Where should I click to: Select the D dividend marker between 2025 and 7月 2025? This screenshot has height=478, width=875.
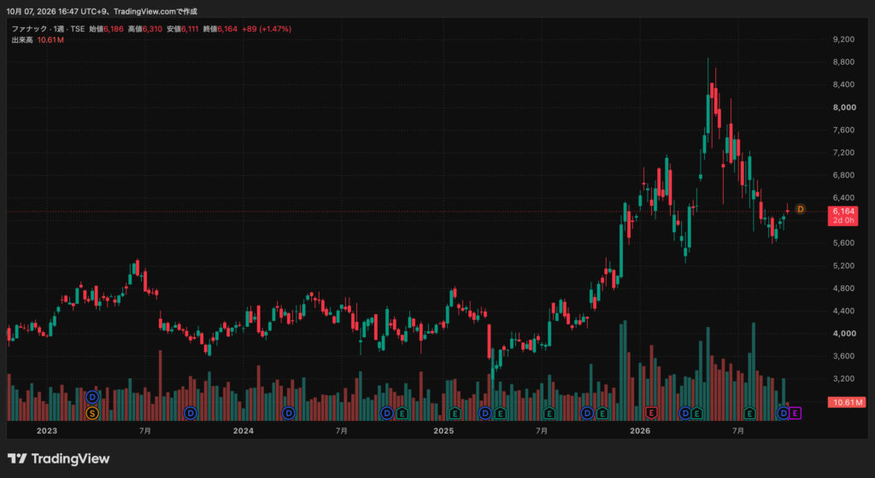pyautogui.click(x=485, y=413)
